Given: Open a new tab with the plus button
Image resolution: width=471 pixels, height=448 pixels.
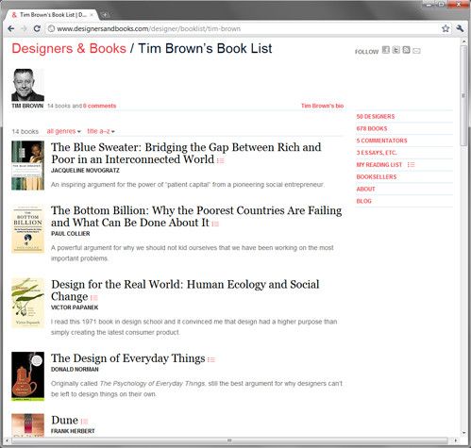Looking at the screenshot, I should (105, 15).
